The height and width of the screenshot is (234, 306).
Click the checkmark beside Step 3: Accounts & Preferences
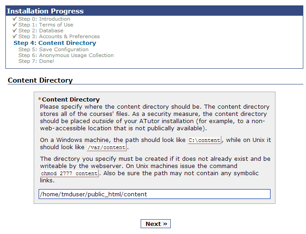click(x=15, y=36)
